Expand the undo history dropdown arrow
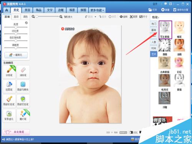 [95, 17]
